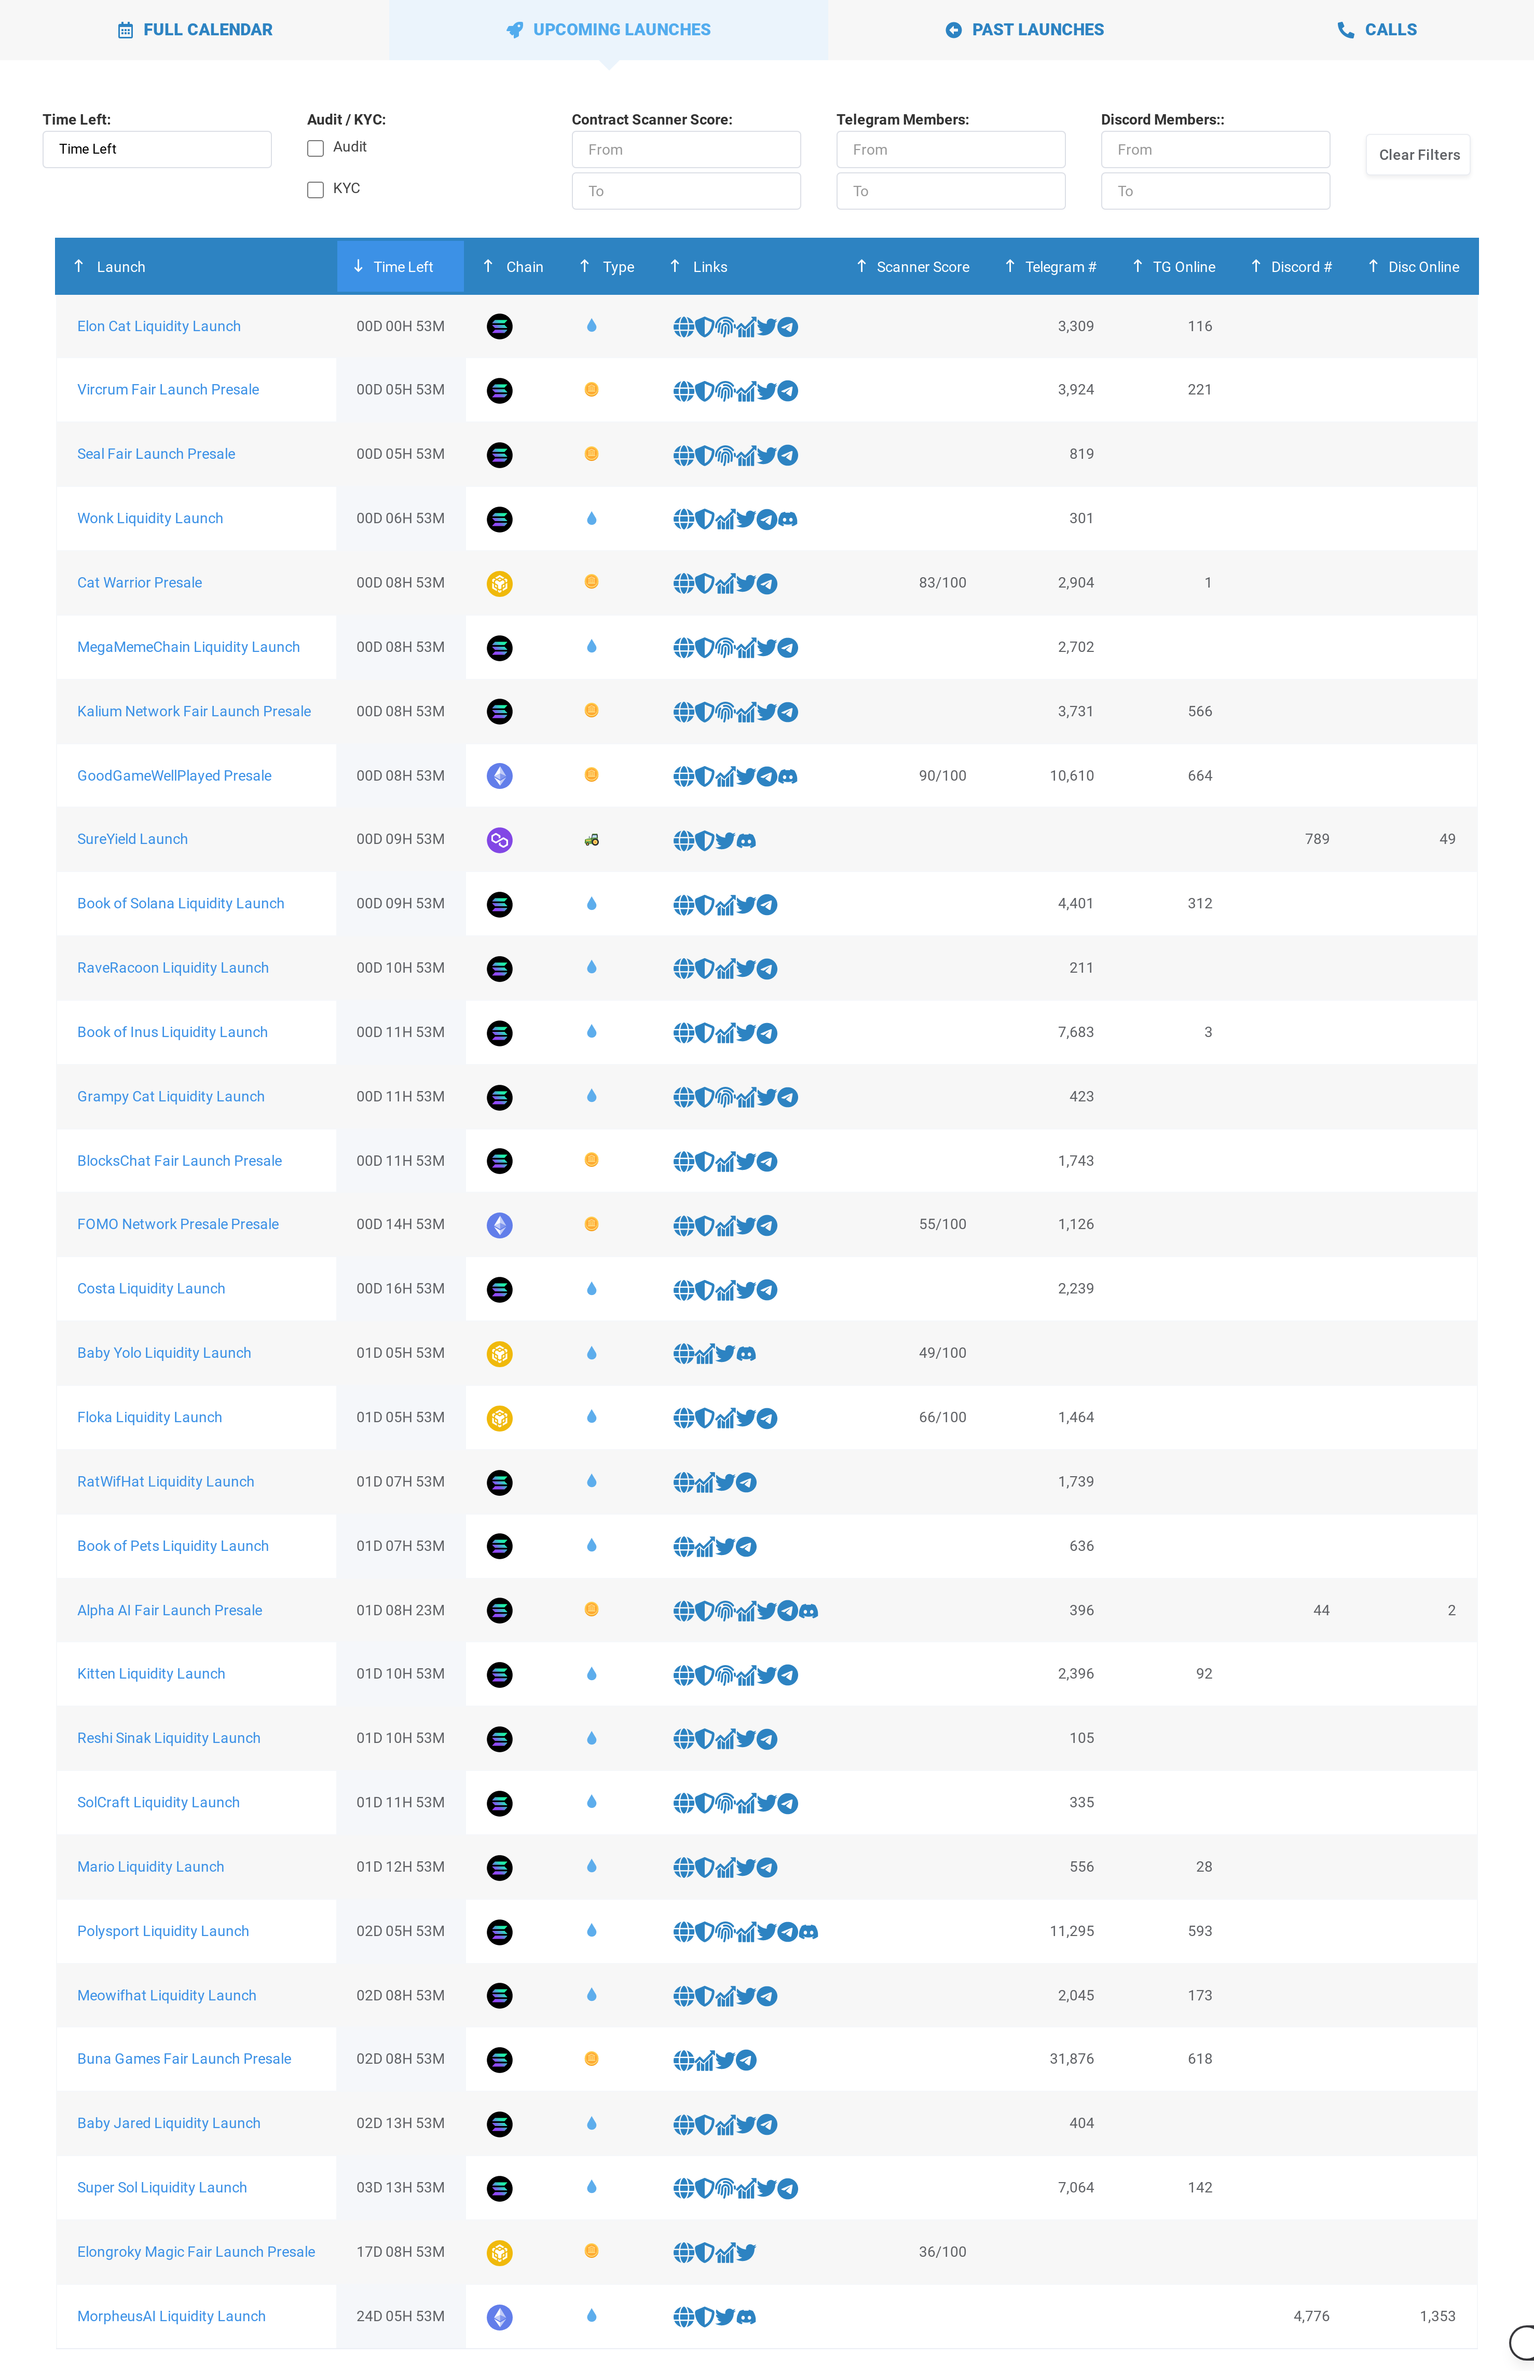Open GoodGameWellPlayed Presale link
The height and width of the screenshot is (2371, 1534).
pyautogui.click(x=174, y=775)
